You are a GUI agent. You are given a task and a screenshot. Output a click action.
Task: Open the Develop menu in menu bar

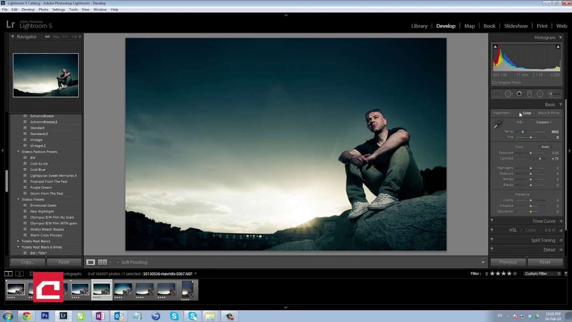[28, 9]
